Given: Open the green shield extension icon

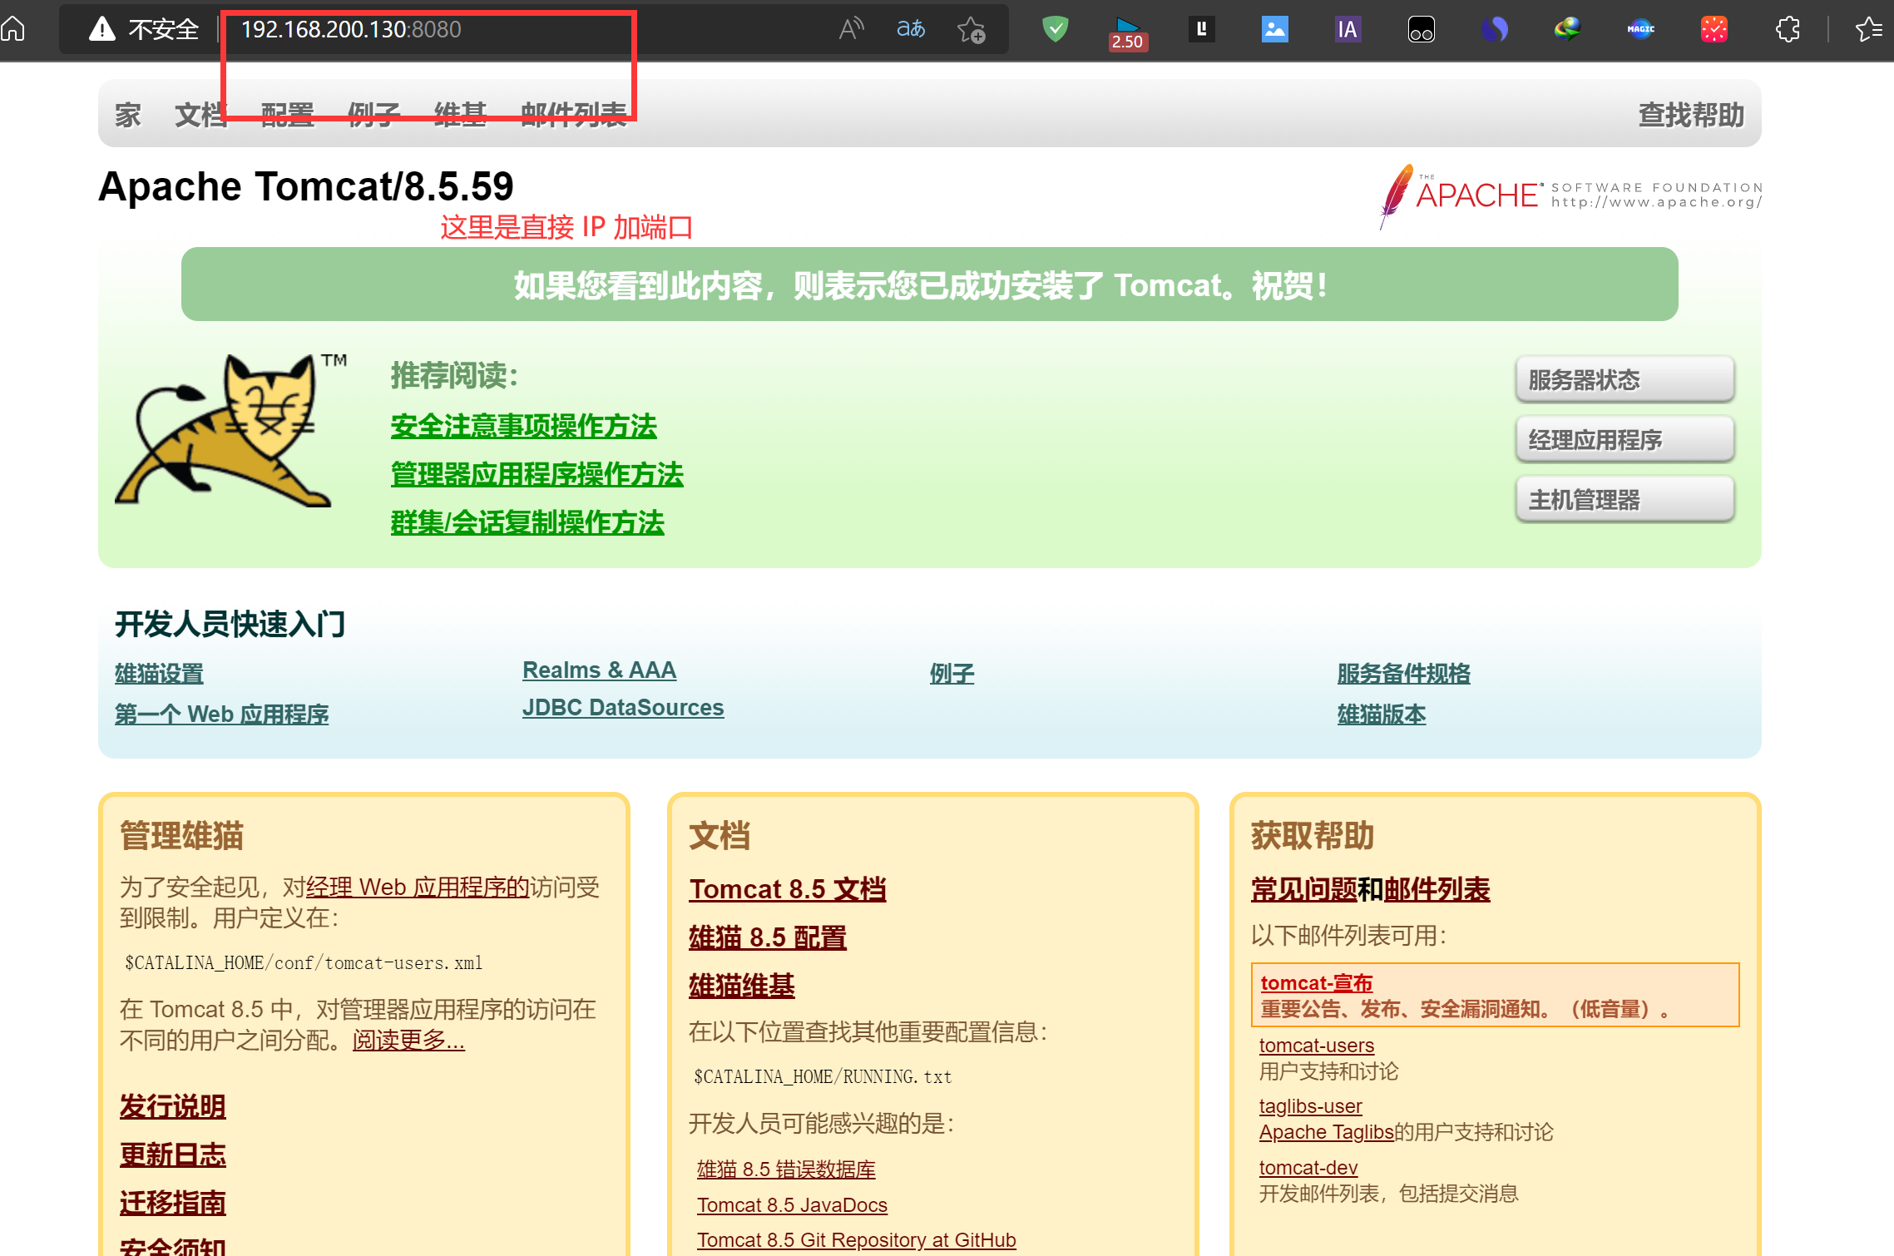Looking at the screenshot, I should 1056,29.
